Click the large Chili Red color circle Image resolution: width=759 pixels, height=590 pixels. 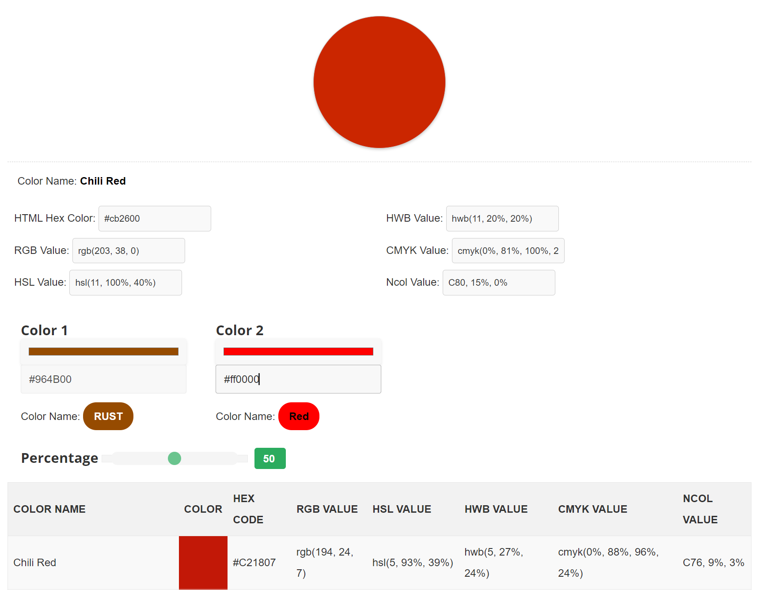379,82
